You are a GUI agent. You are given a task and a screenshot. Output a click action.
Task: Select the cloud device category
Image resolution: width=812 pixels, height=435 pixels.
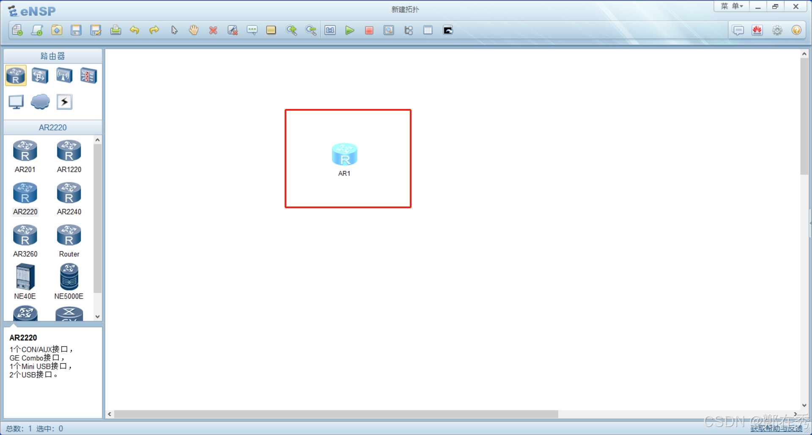40,102
